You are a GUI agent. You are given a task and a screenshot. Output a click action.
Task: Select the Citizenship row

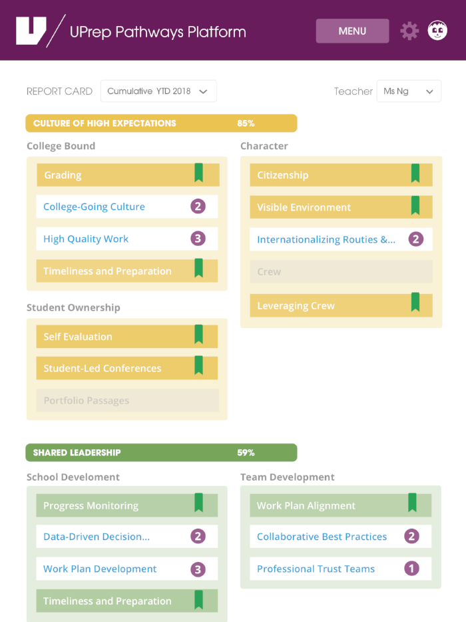[341, 175]
